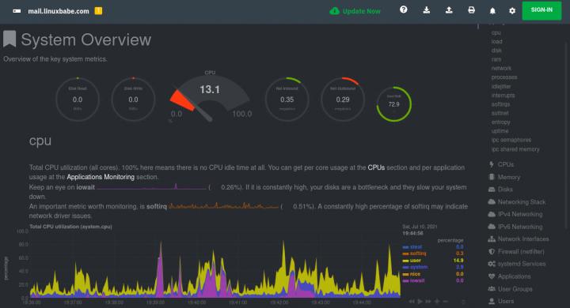Toggle the iowait dimension in chart legend
Screen dimensions: 570x308
[417, 280]
